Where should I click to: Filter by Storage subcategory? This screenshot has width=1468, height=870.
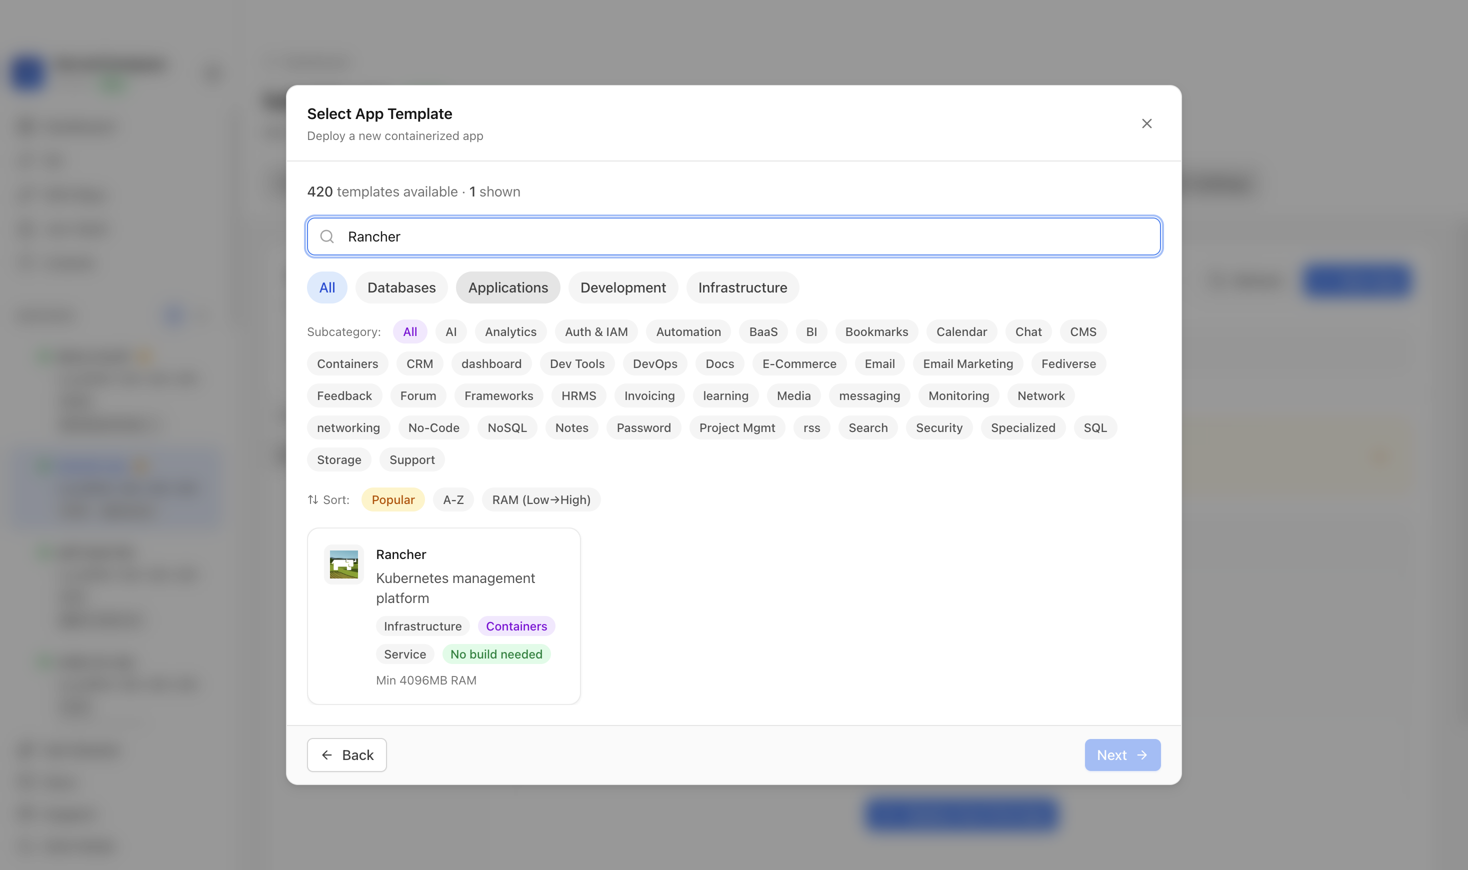coord(339,459)
